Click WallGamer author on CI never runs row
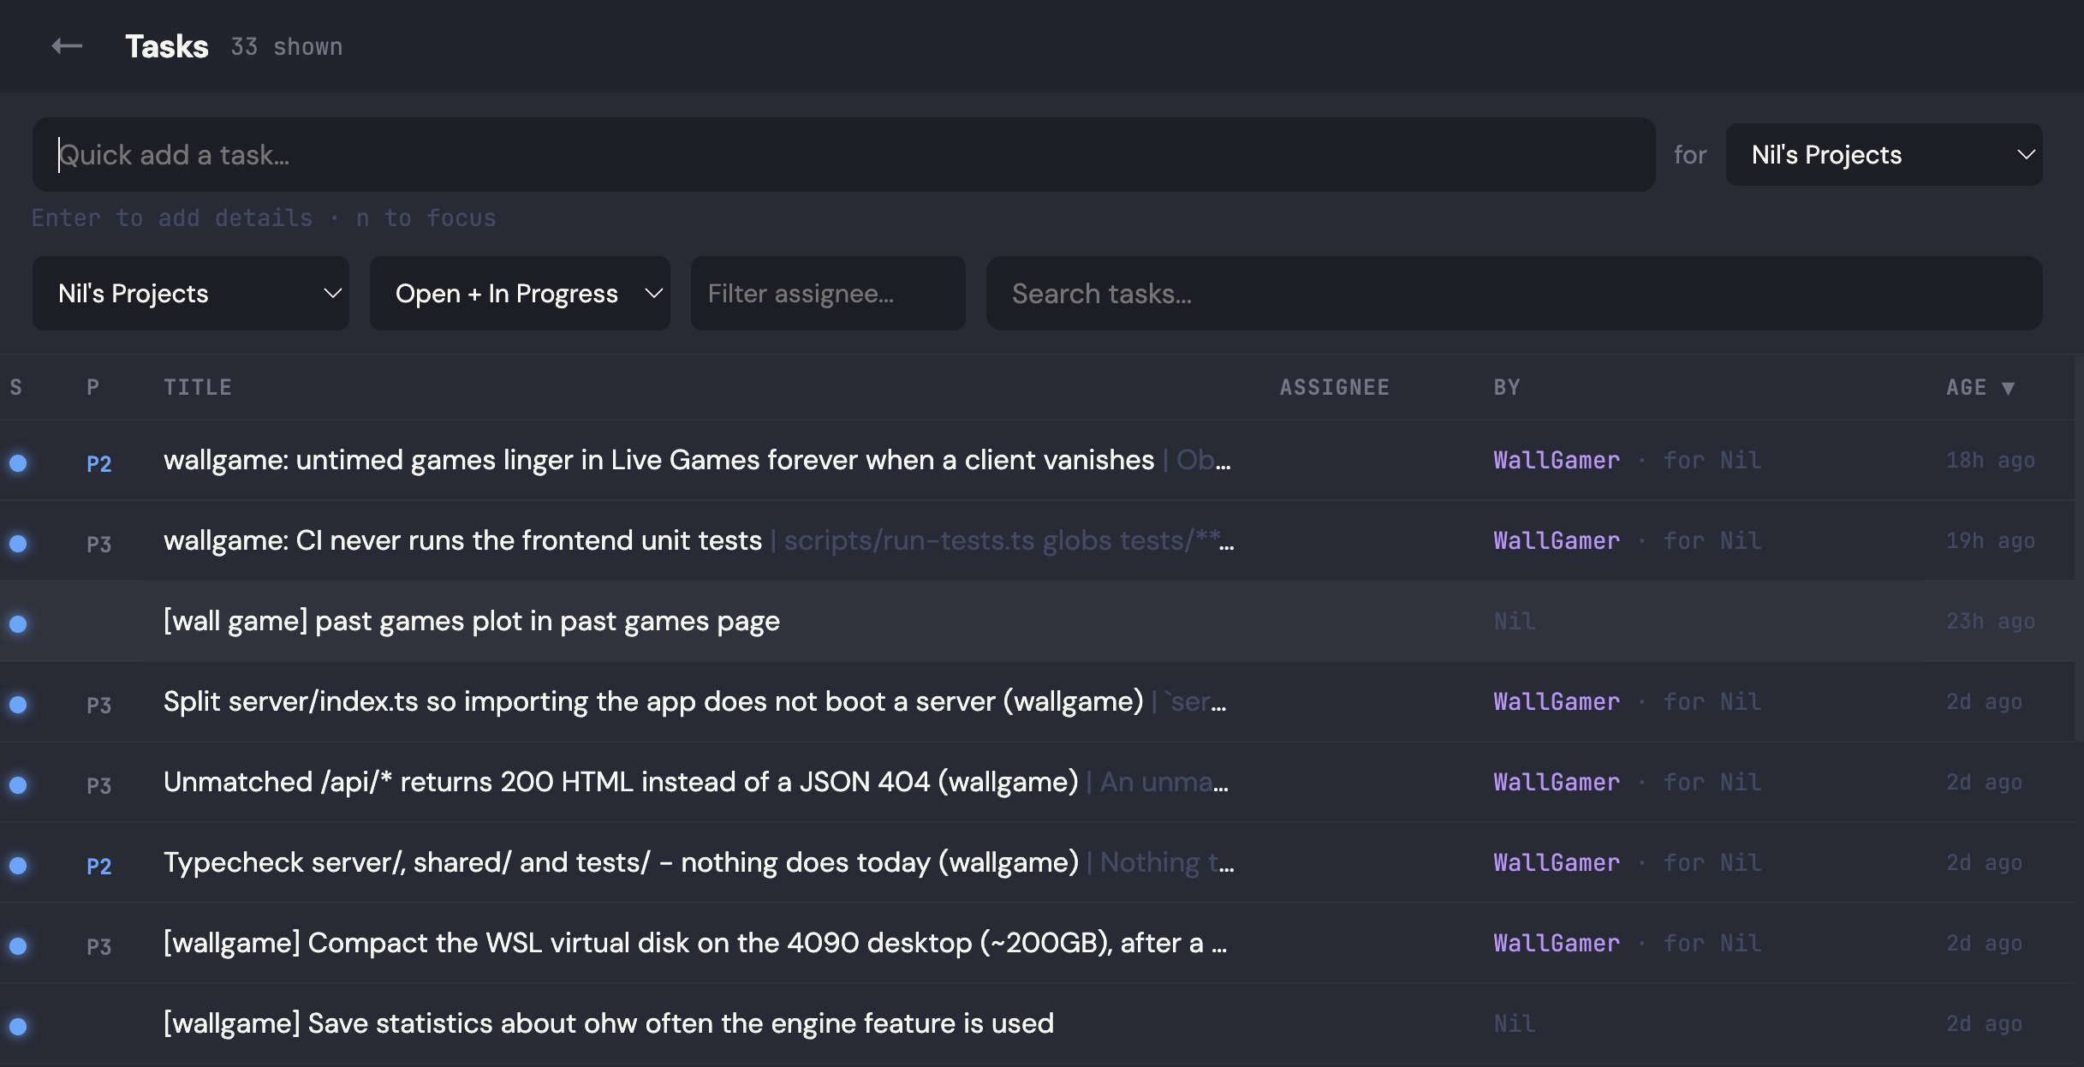The image size is (2084, 1067). click(1557, 541)
